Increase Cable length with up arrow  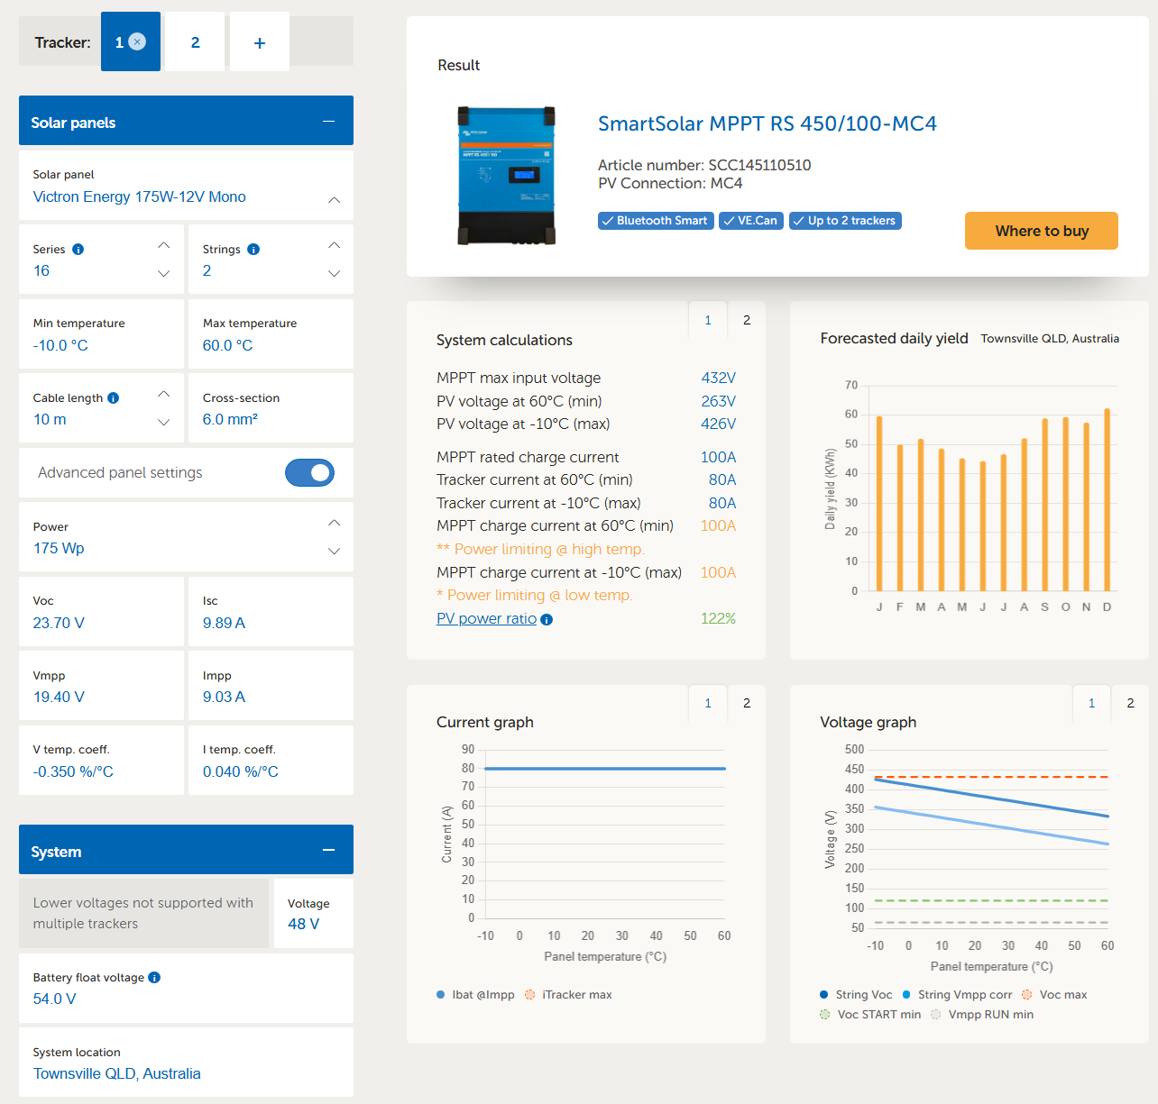(164, 394)
